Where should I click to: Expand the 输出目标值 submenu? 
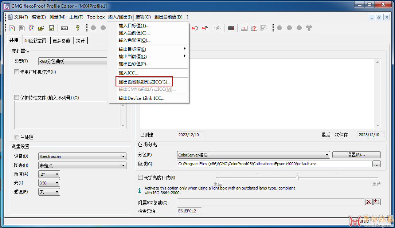pos(153,49)
